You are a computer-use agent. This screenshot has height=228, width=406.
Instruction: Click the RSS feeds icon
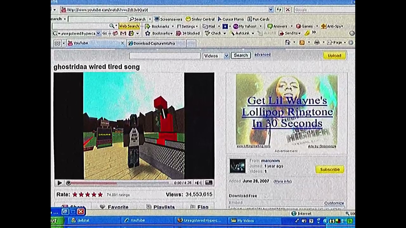302,42
